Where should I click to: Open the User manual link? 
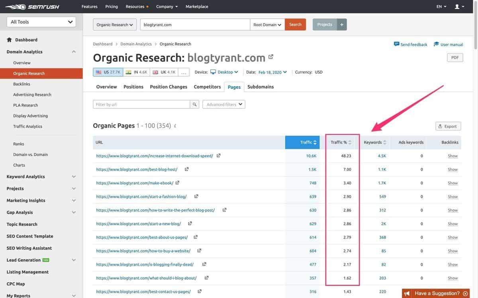[448, 45]
